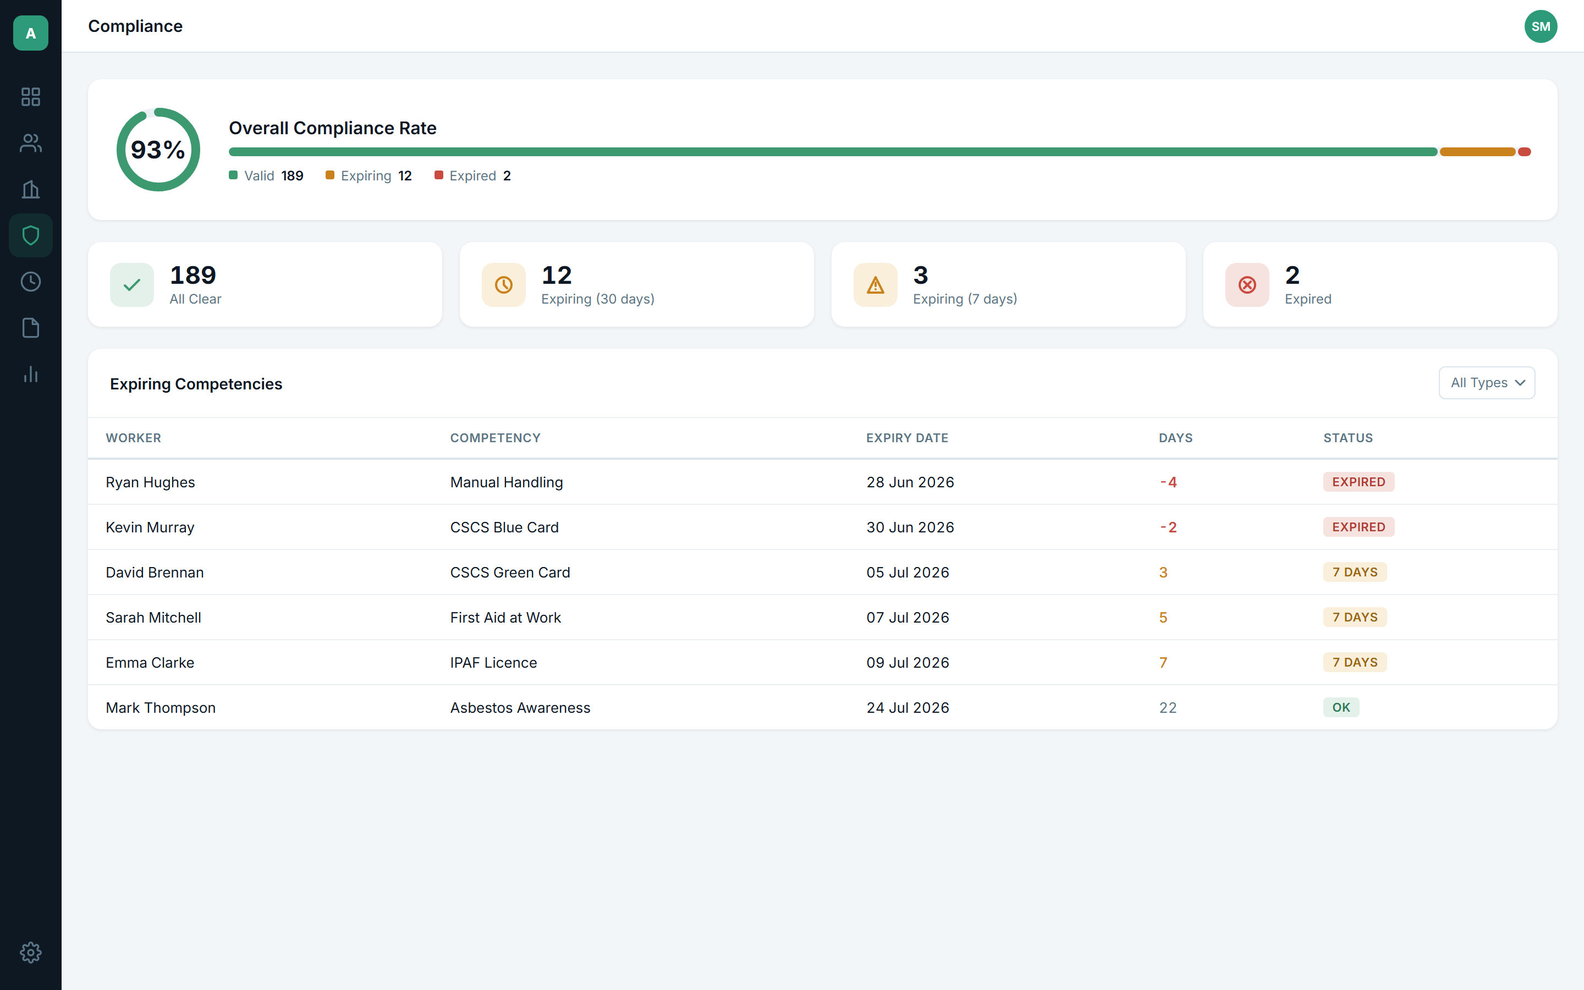Click the Expired 2 legend item
The width and height of the screenshot is (1584, 990).
tap(472, 175)
